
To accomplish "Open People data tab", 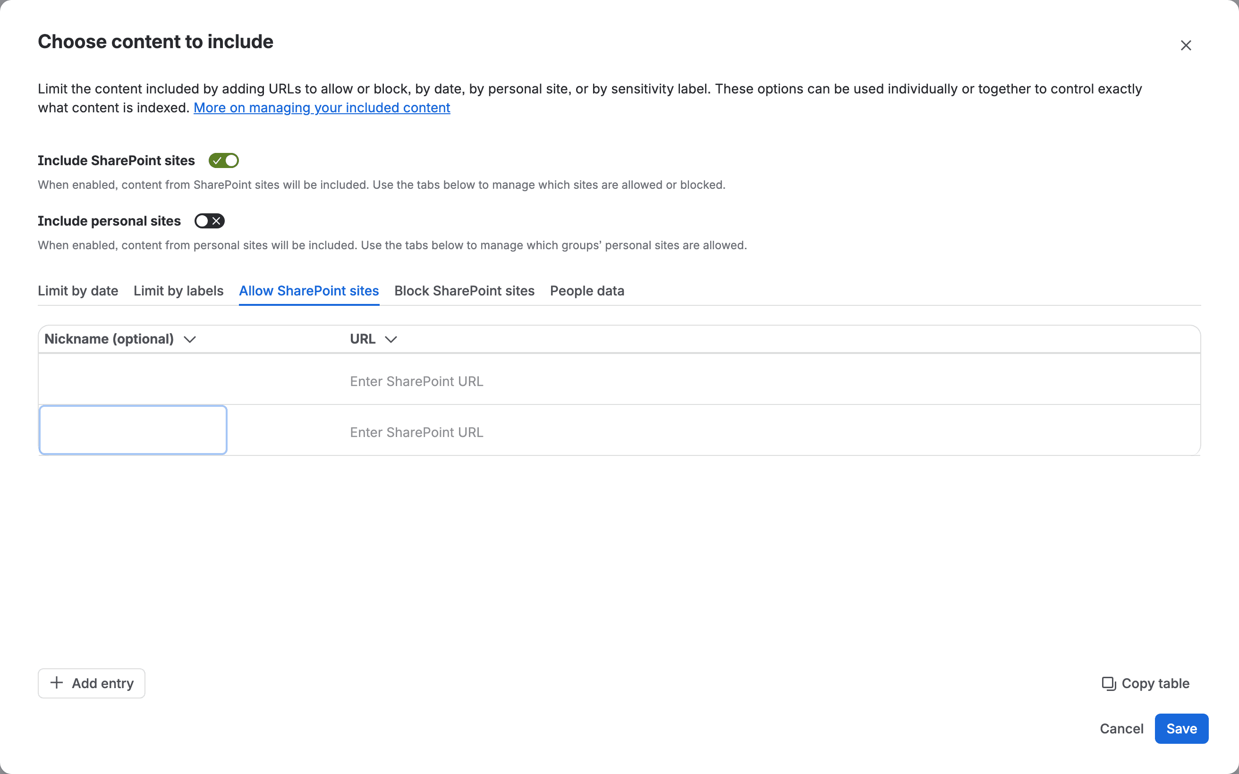I will click(x=587, y=291).
